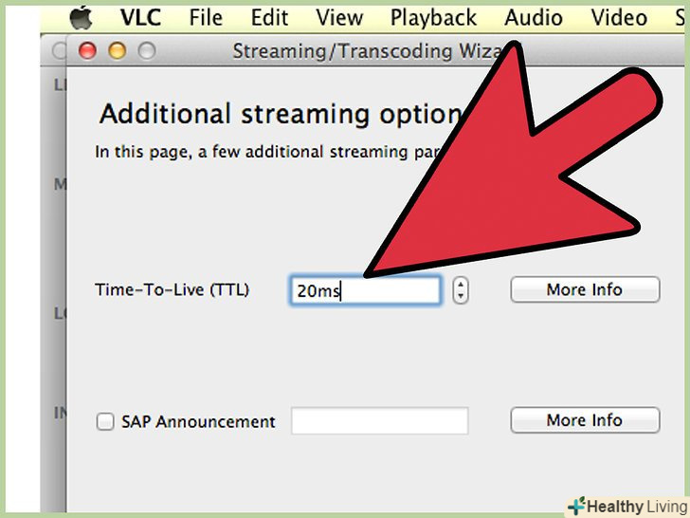The image size is (690, 518).
Task: Click the SAP Announcement text field
Action: tap(380, 420)
